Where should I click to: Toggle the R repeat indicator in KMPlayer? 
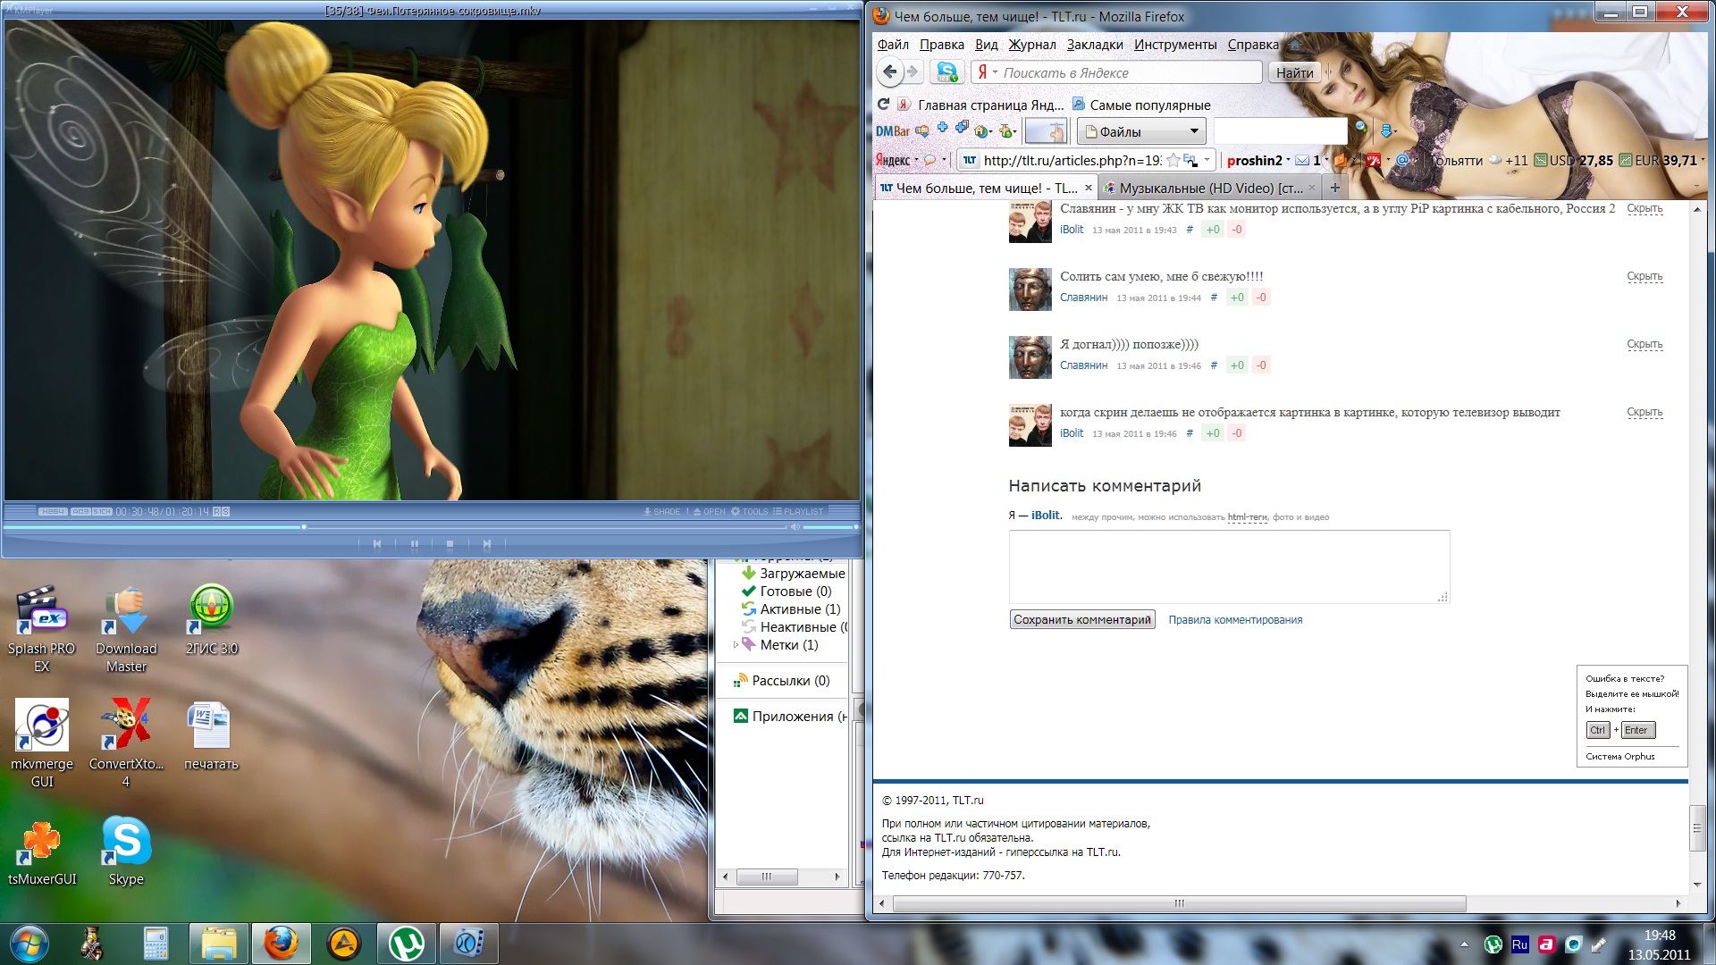(x=217, y=512)
